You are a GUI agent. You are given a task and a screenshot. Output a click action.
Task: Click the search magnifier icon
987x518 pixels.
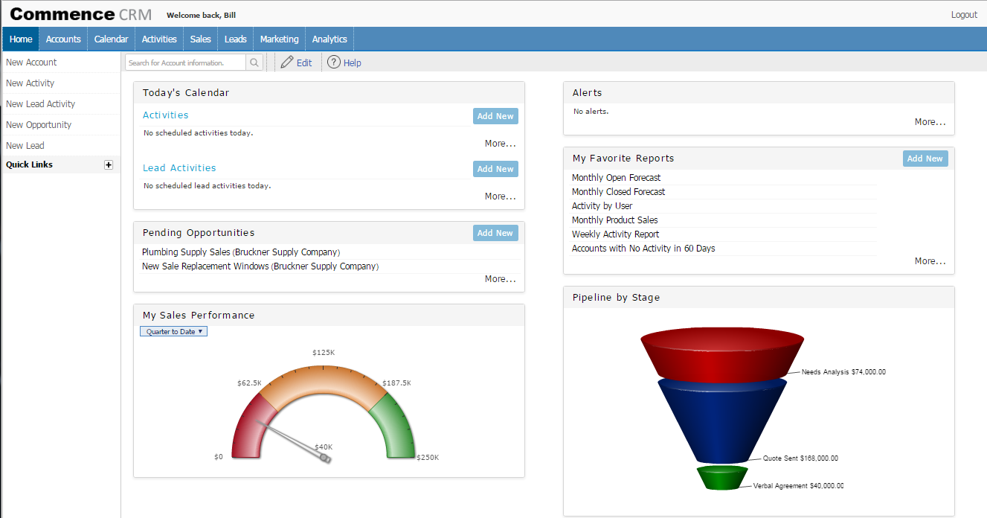click(254, 63)
